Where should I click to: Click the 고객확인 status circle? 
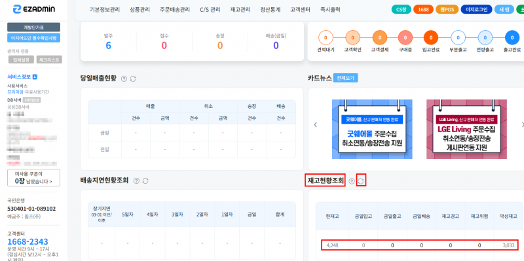(352, 38)
